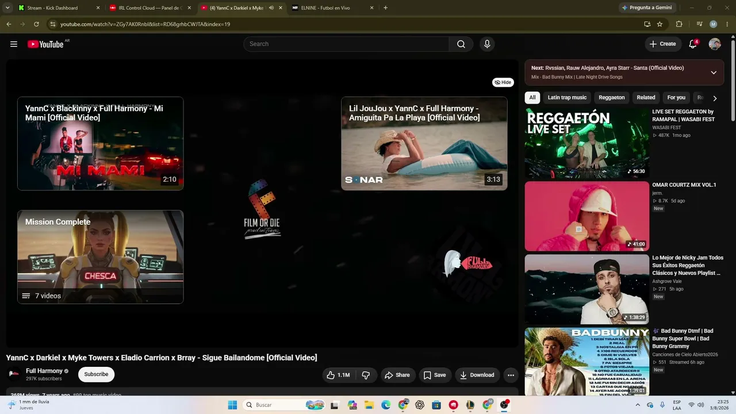Click the YouTube search input field

click(346, 44)
